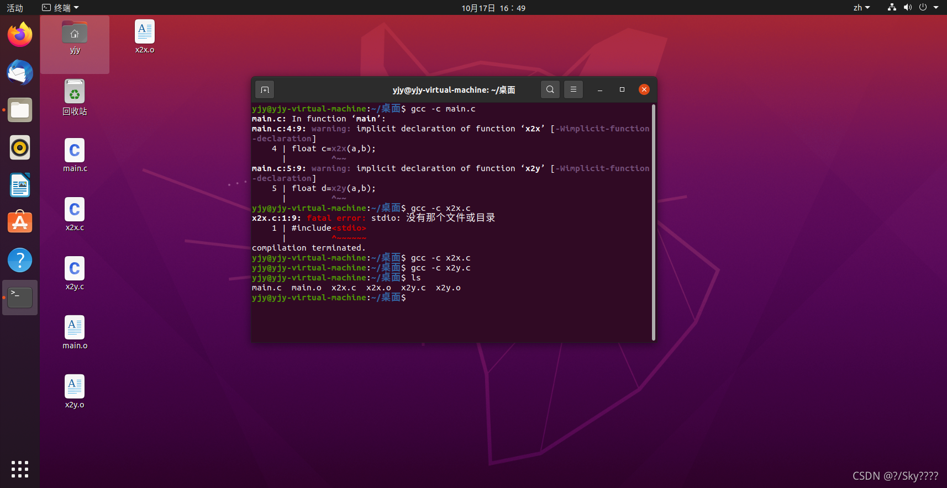Select the recycle bin desktop icon
Viewport: 947px width, 488px height.
(75, 97)
